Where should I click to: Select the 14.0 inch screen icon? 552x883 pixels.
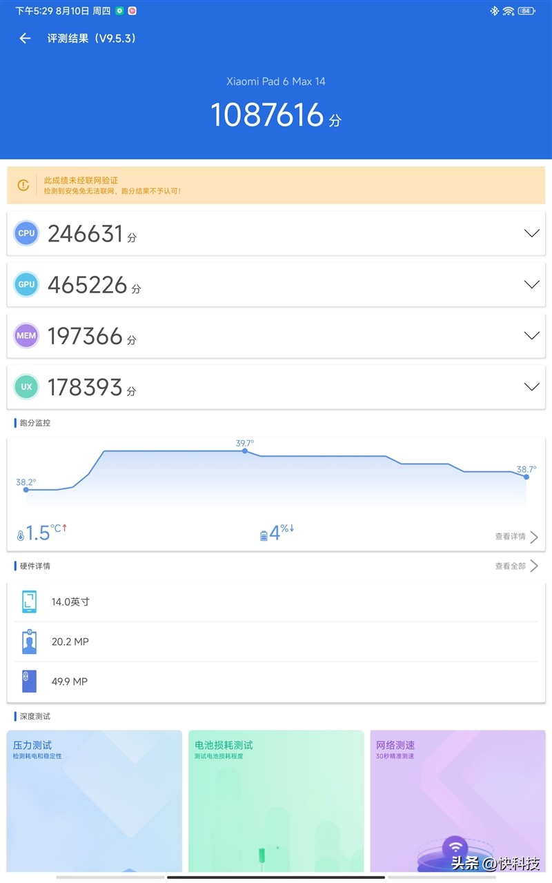(29, 602)
